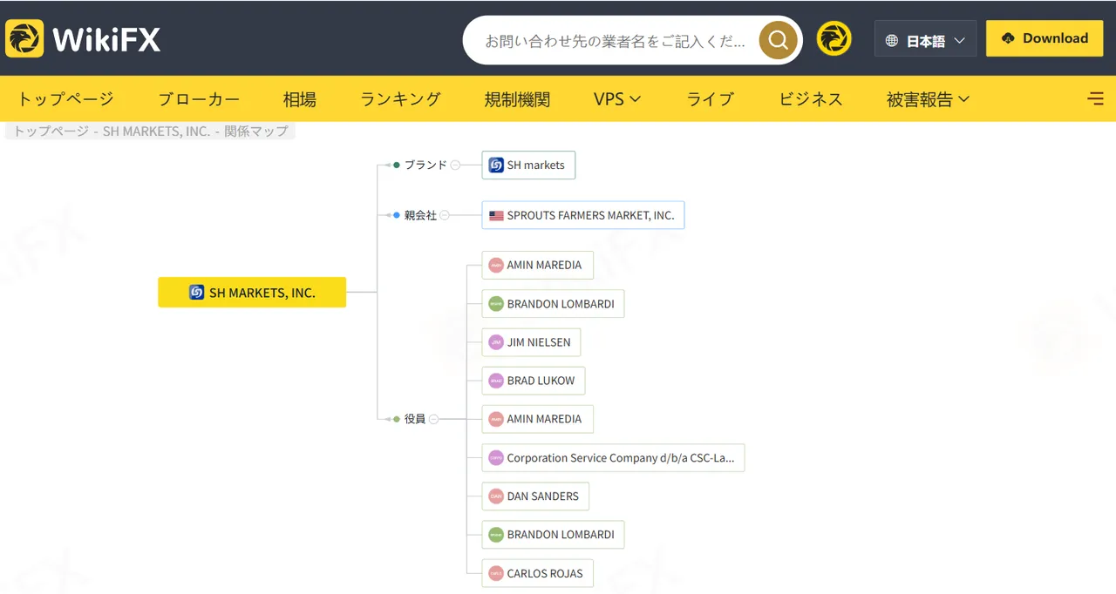
Task: Click the avatar beside CARLOS ROJAS
Action: pos(496,573)
